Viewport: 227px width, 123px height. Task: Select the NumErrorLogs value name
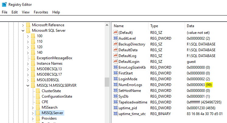(x=130, y=85)
